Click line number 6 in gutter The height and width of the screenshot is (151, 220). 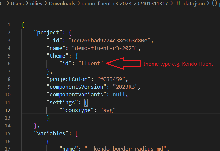click(9, 64)
